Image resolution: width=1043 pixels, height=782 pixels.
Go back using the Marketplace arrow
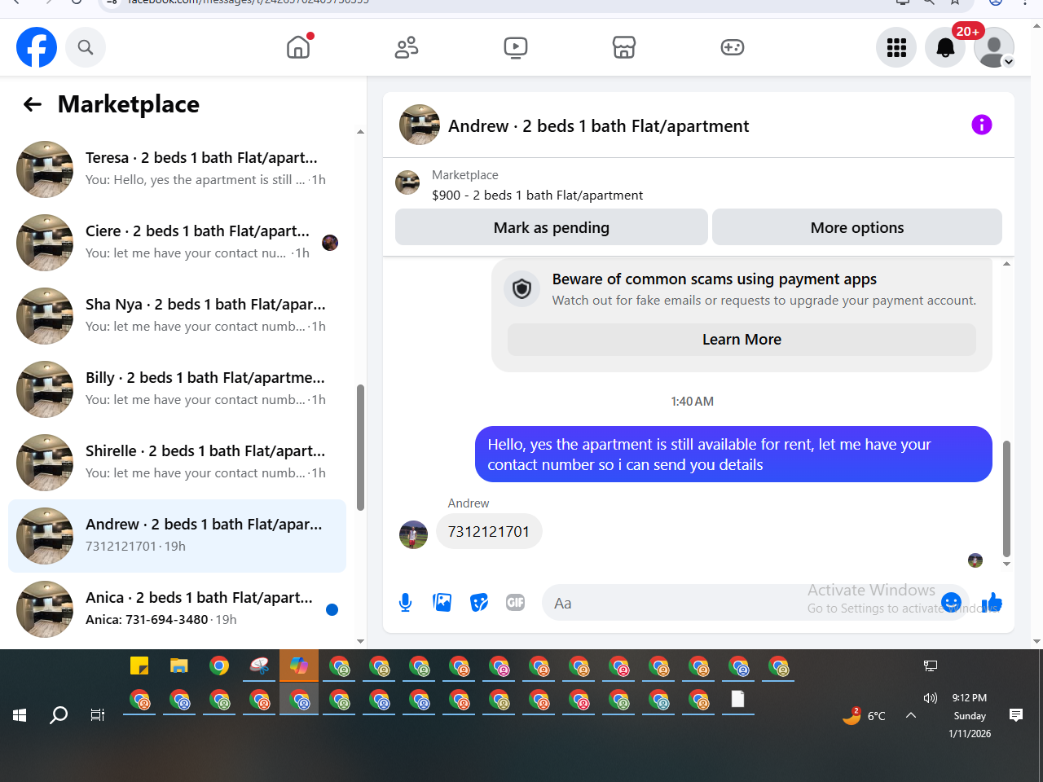click(x=33, y=104)
